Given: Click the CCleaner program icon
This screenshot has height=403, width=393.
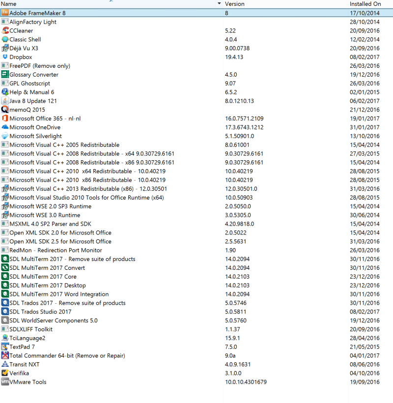Looking at the screenshot, I should click(5, 30).
